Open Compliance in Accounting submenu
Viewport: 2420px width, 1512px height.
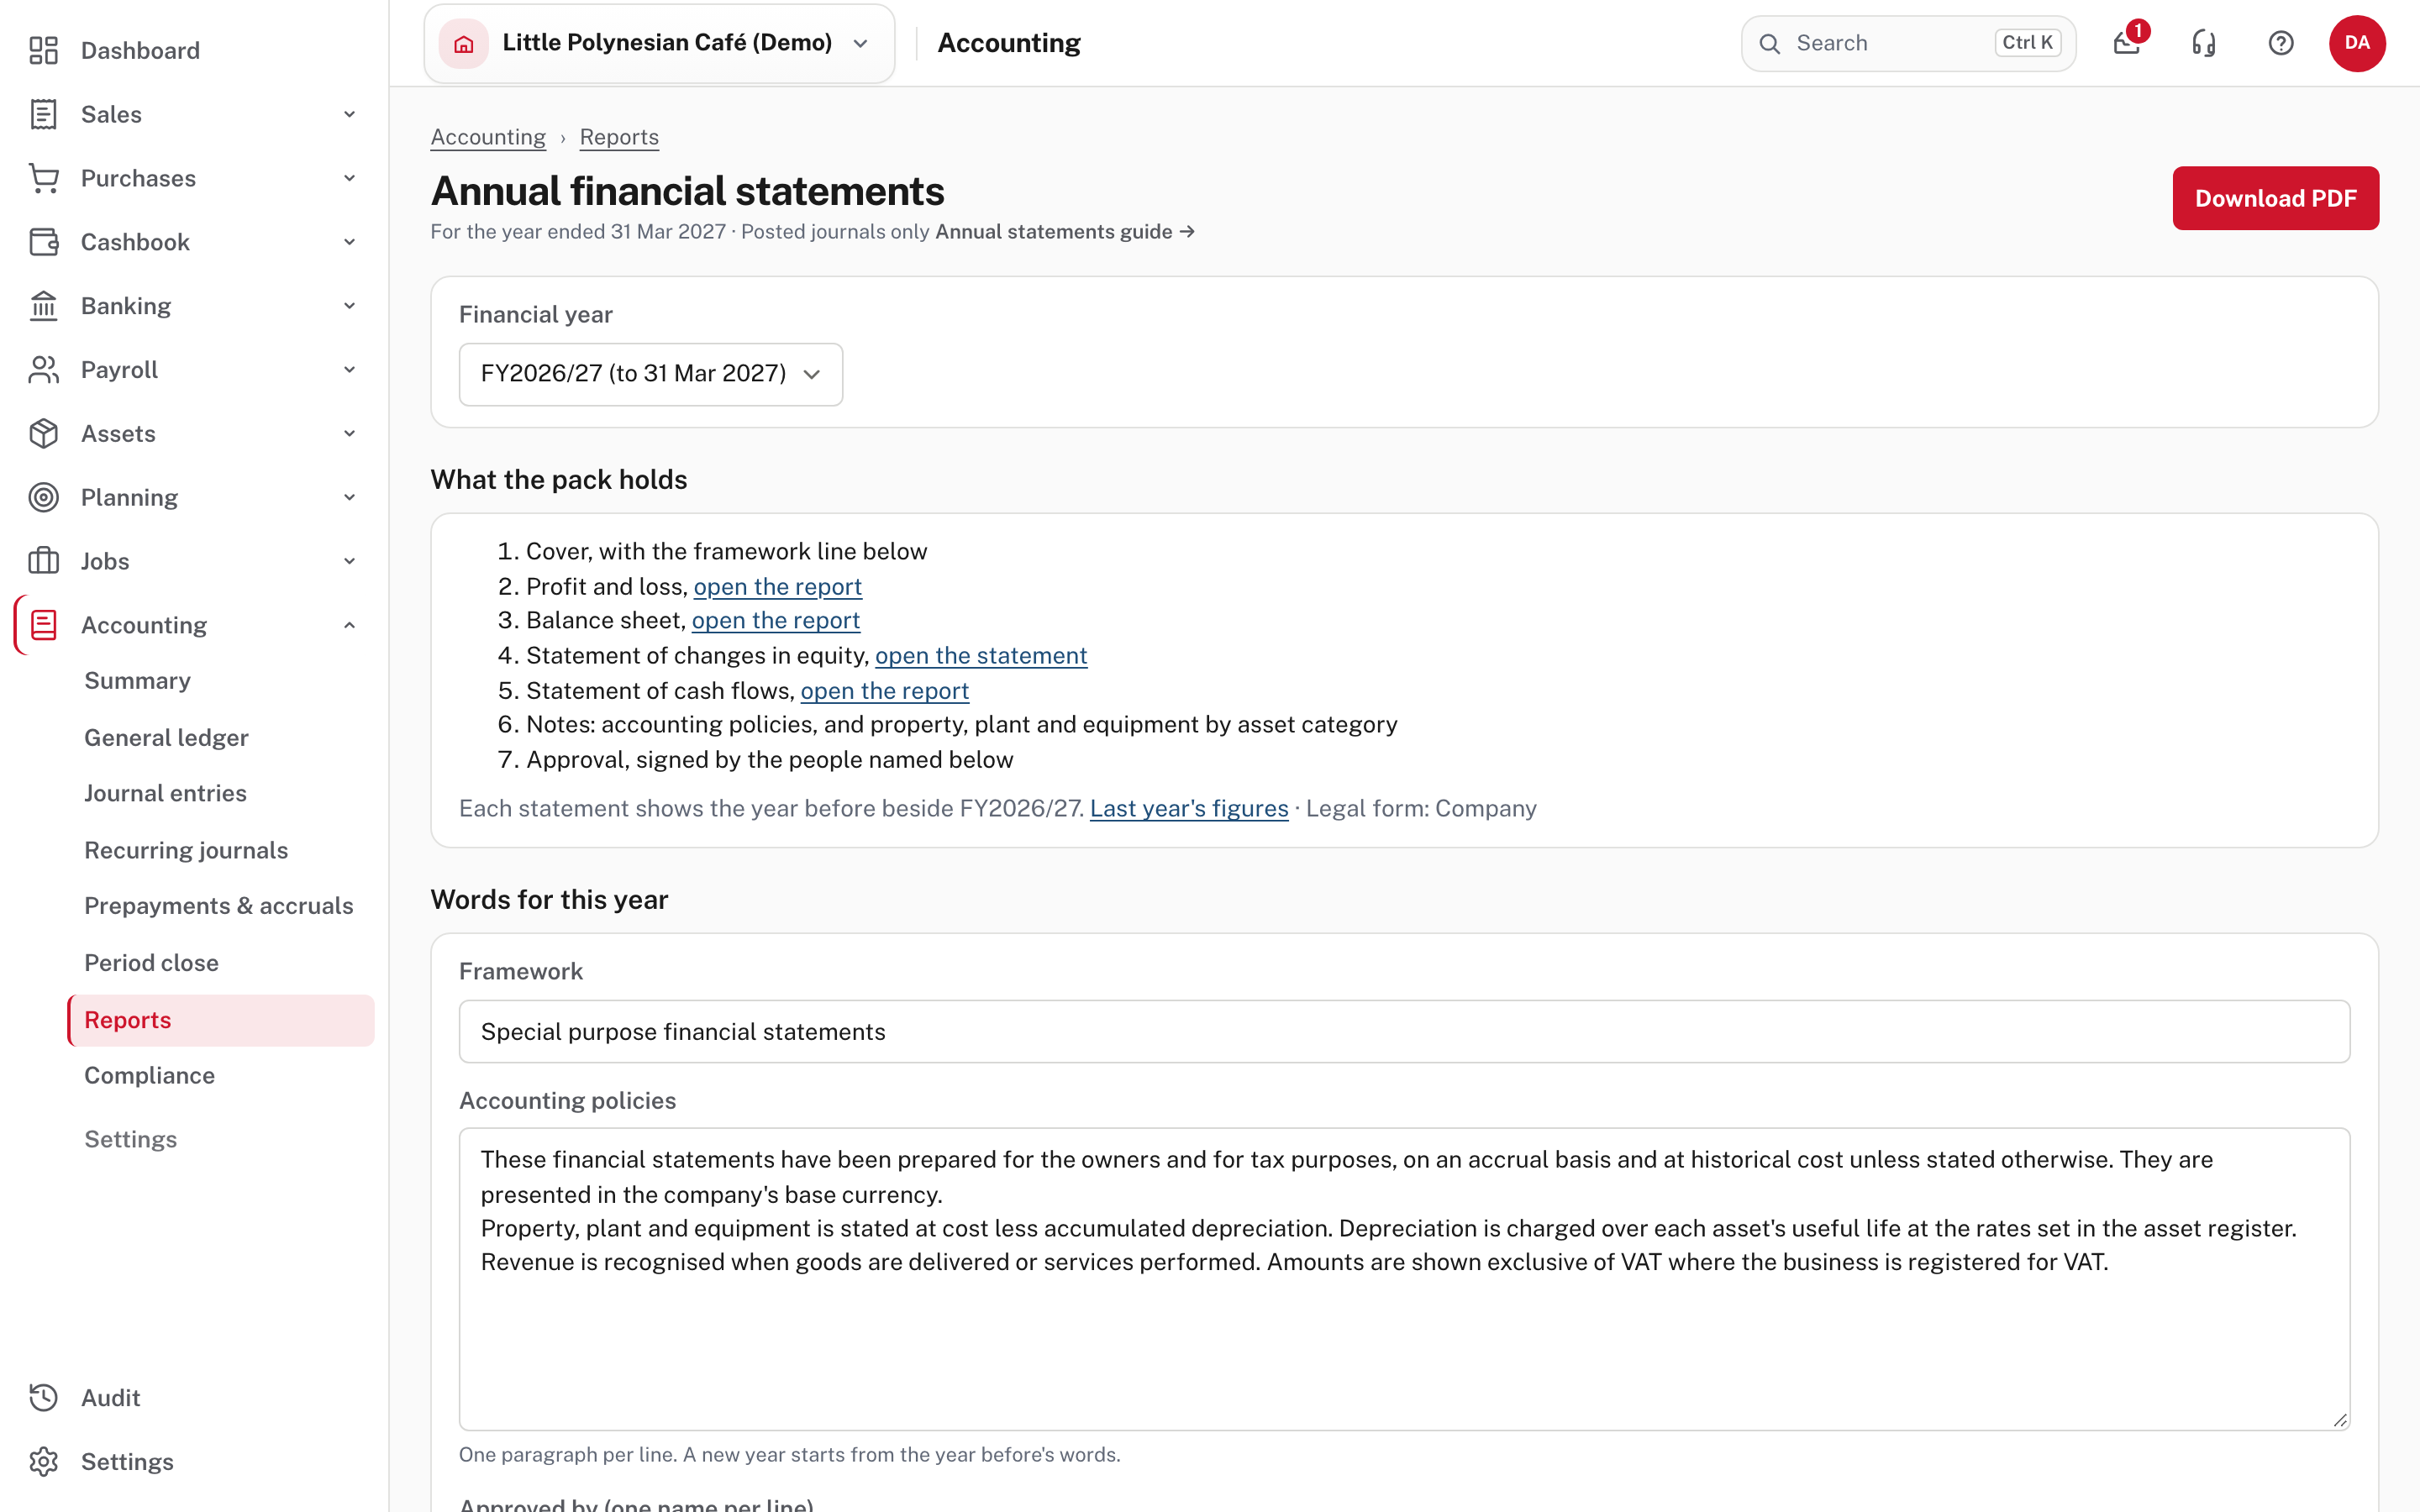(149, 1075)
